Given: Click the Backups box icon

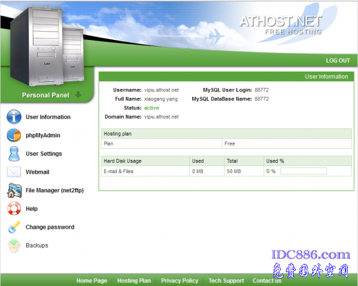Looking at the screenshot, I should 14,245.
